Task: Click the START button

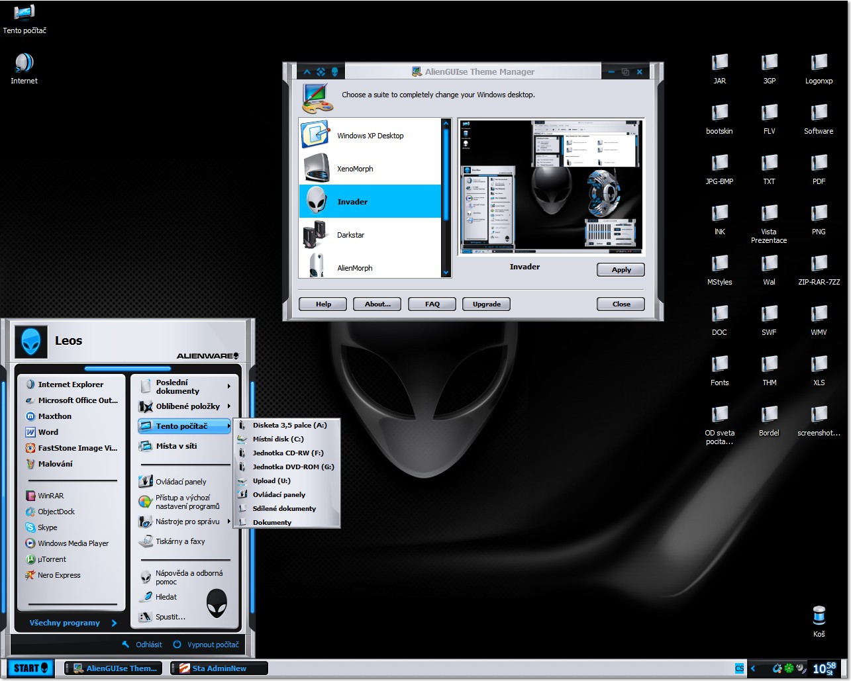Action: 30,668
